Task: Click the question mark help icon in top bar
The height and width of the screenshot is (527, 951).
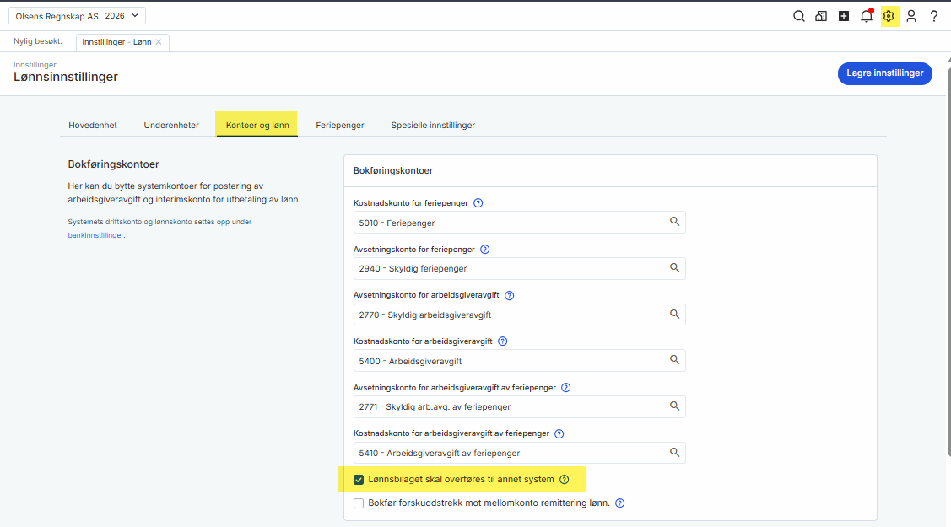Action: pos(933,16)
